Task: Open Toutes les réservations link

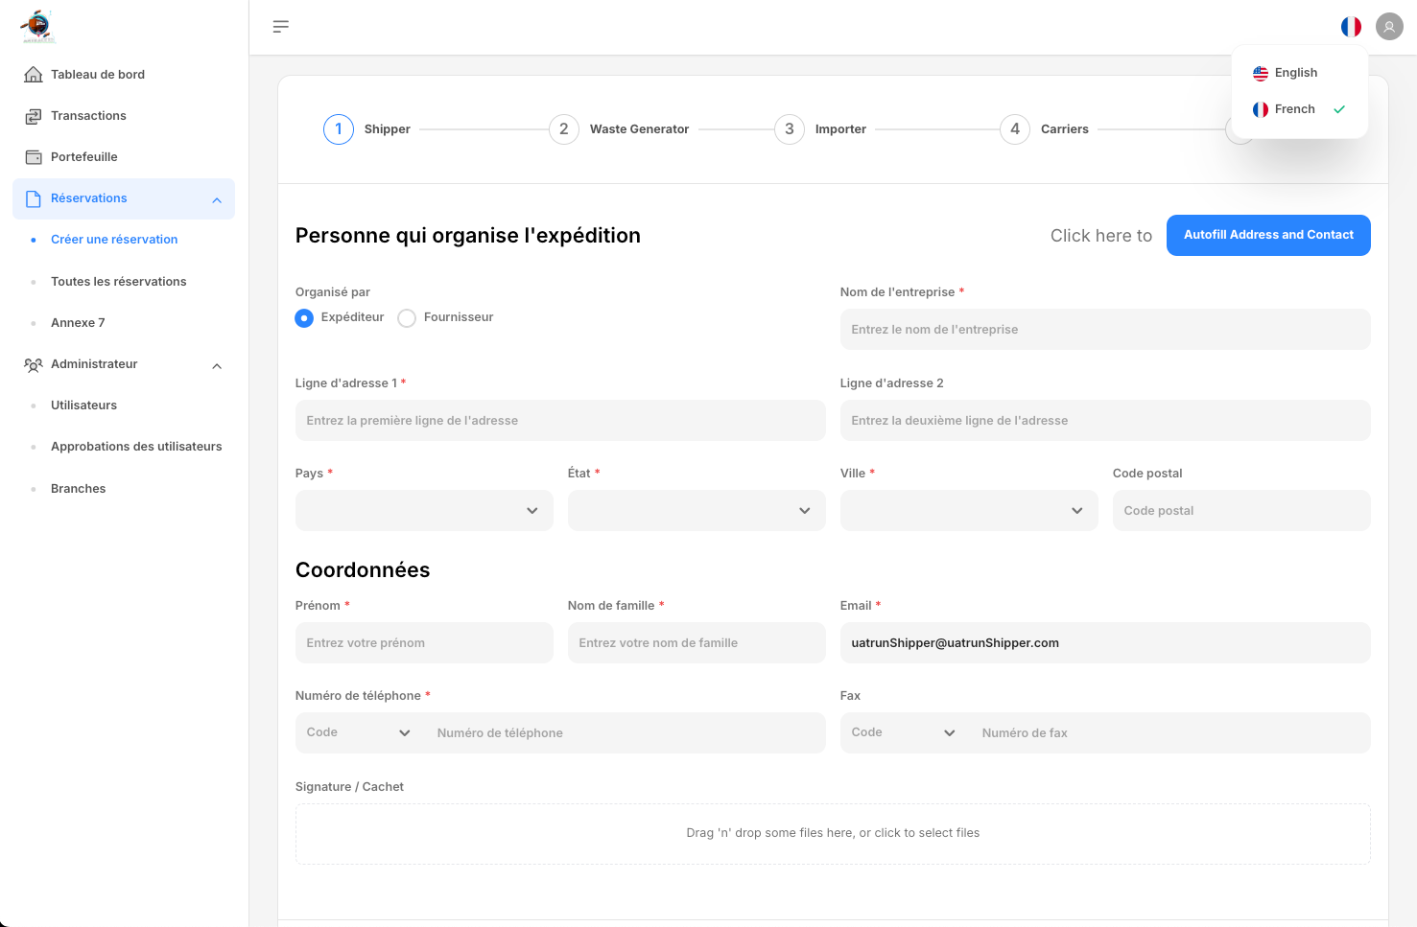Action: coord(119,282)
